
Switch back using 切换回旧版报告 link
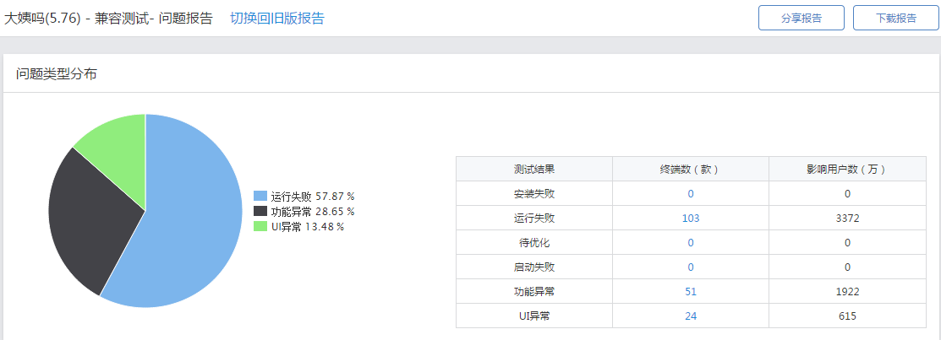click(276, 18)
